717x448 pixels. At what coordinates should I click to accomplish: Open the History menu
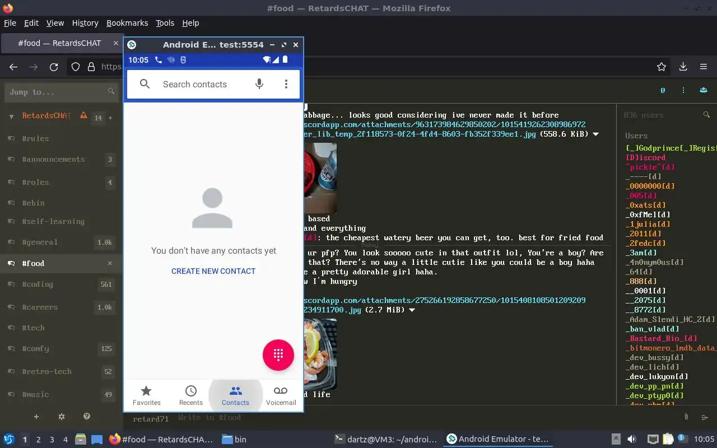(85, 23)
